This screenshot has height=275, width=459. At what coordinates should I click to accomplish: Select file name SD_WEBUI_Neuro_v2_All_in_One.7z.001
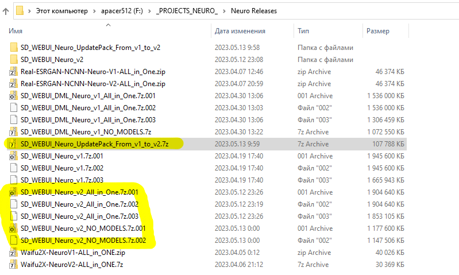click(x=79, y=192)
